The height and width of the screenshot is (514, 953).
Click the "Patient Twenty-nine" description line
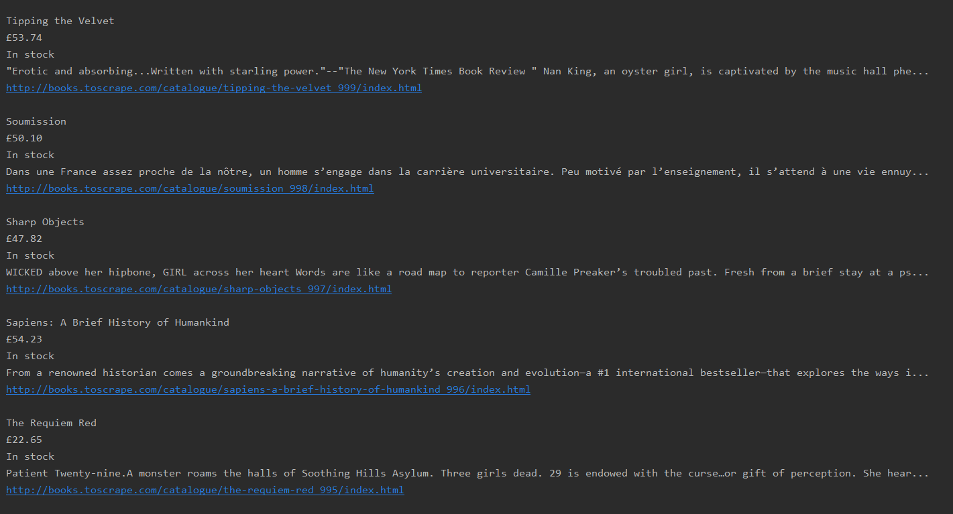click(x=467, y=473)
